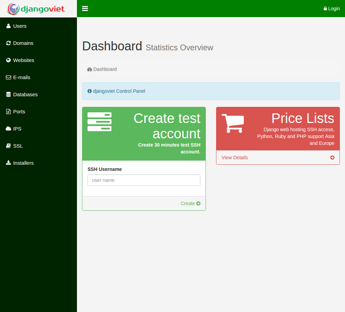Click the djangoviet logo
345x312 pixels.
36,9
